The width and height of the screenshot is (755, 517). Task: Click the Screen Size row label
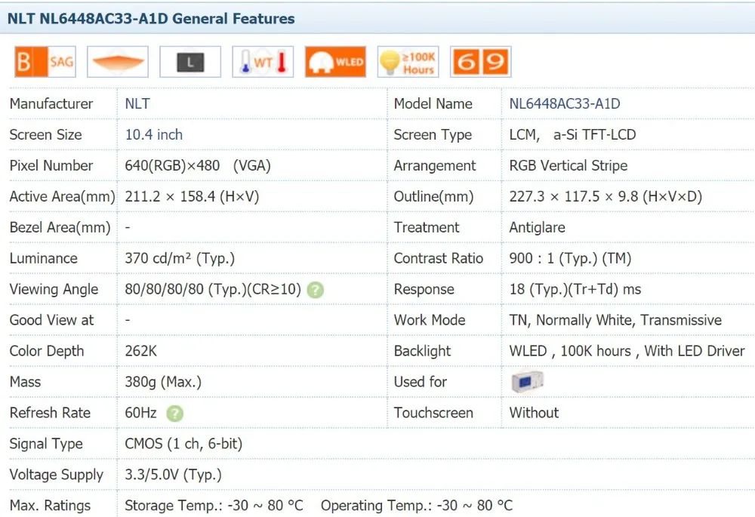click(x=46, y=134)
